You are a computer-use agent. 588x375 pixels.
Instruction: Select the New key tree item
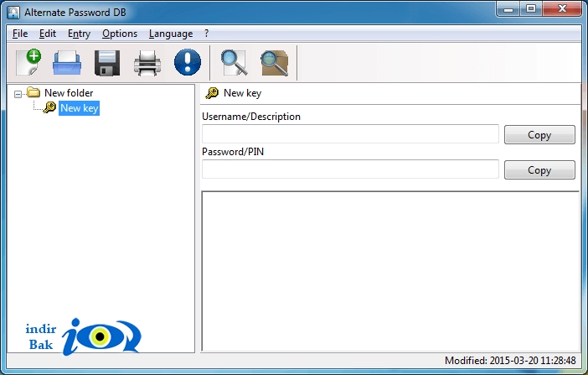79,108
